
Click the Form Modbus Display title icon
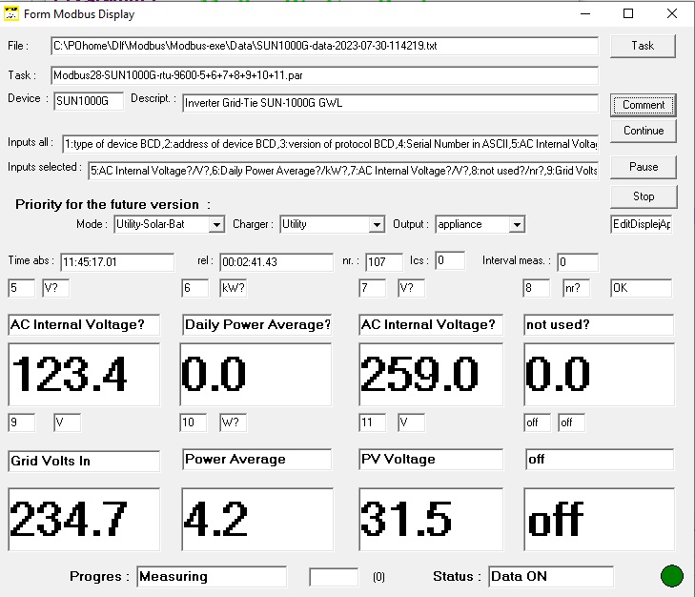(11, 13)
